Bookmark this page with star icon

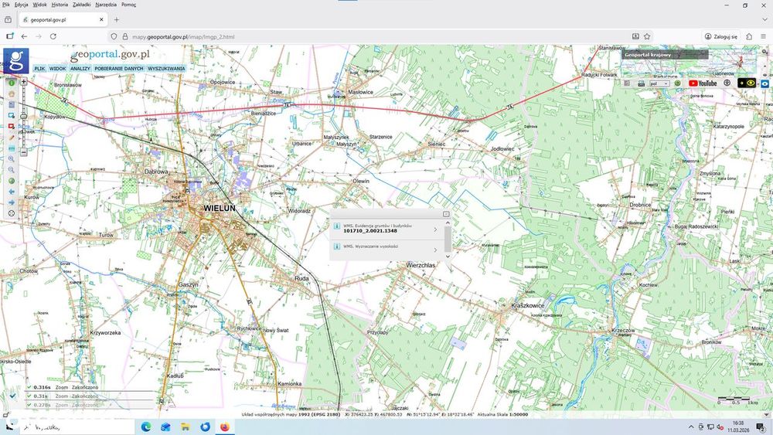click(x=647, y=36)
